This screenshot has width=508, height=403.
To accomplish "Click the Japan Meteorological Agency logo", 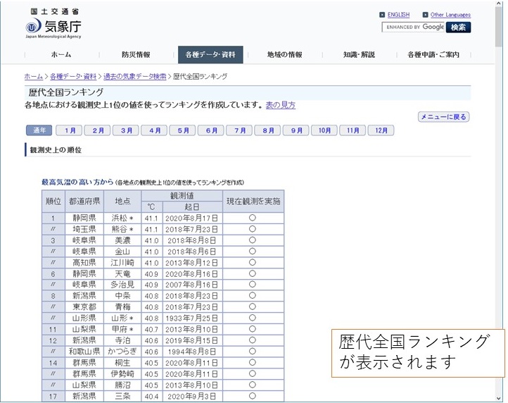I will (53, 23).
